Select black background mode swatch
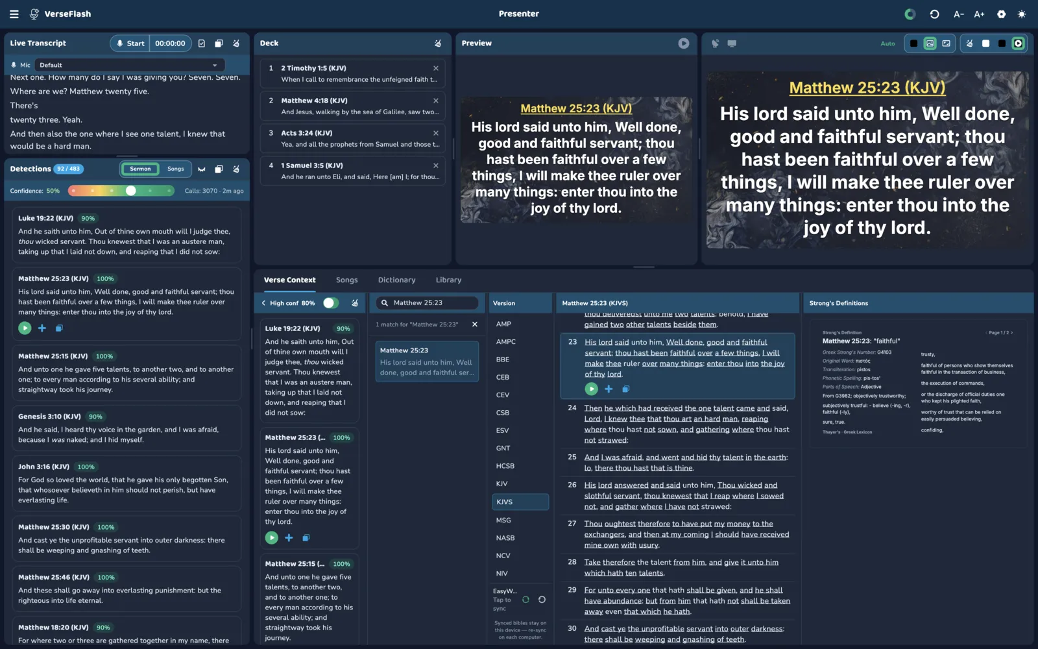Image resolution: width=1038 pixels, height=649 pixels. pyautogui.click(x=913, y=43)
